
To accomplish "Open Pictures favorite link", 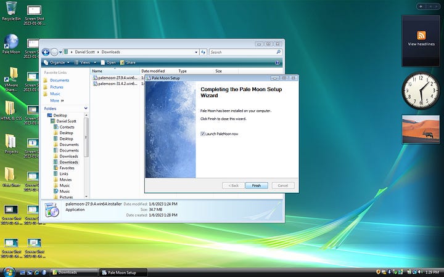I will [57, 87].
